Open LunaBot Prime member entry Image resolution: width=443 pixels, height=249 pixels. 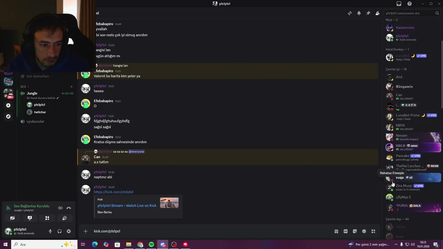(x=413, y=117)
